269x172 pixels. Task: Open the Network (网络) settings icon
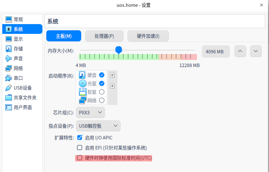[8, 68]
